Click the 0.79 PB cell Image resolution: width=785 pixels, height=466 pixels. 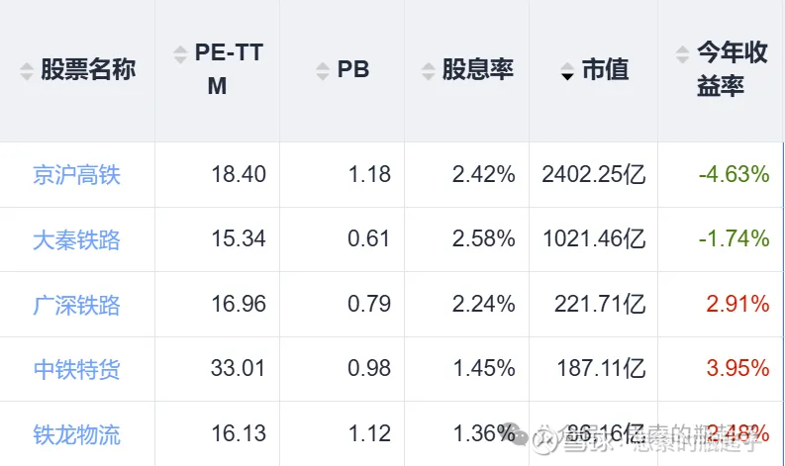[369, 305]
